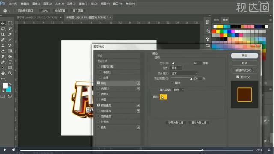
Task: Enable 纹理 checkbox
Action: click(x=101, y=77)
